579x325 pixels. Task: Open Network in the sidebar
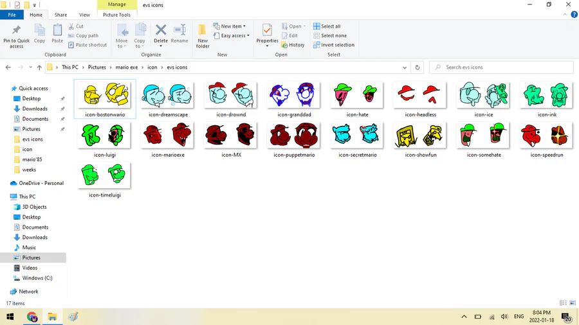(x=28, y=292)
